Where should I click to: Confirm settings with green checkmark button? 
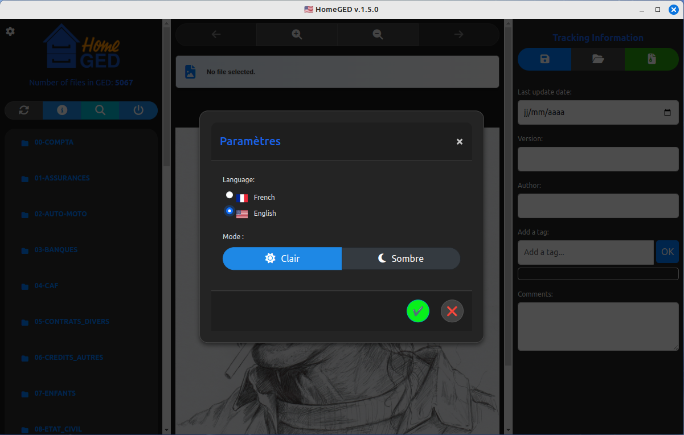[418, 311]
